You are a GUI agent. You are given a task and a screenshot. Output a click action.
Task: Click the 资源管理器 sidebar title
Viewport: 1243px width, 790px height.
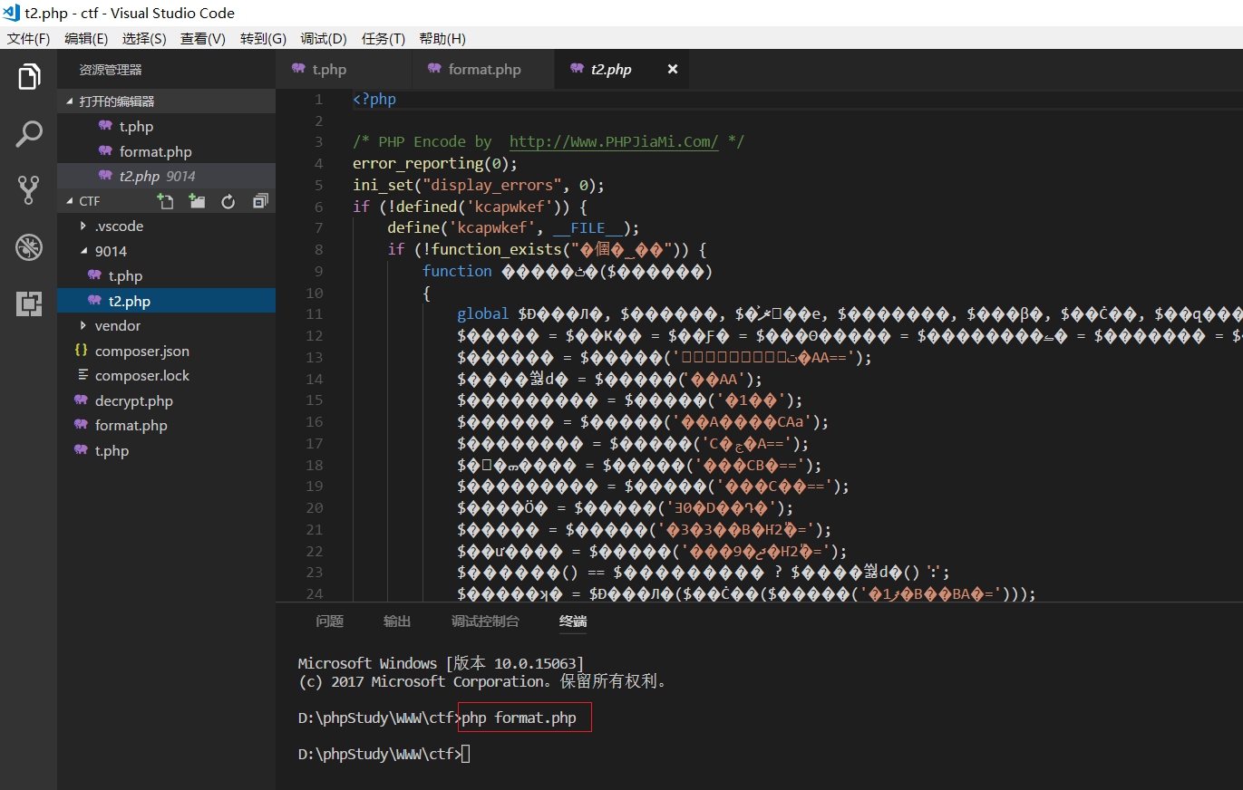pos(111,70)
